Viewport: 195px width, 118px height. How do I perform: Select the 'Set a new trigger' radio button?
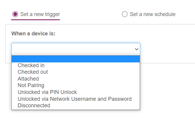pos(15,14)
